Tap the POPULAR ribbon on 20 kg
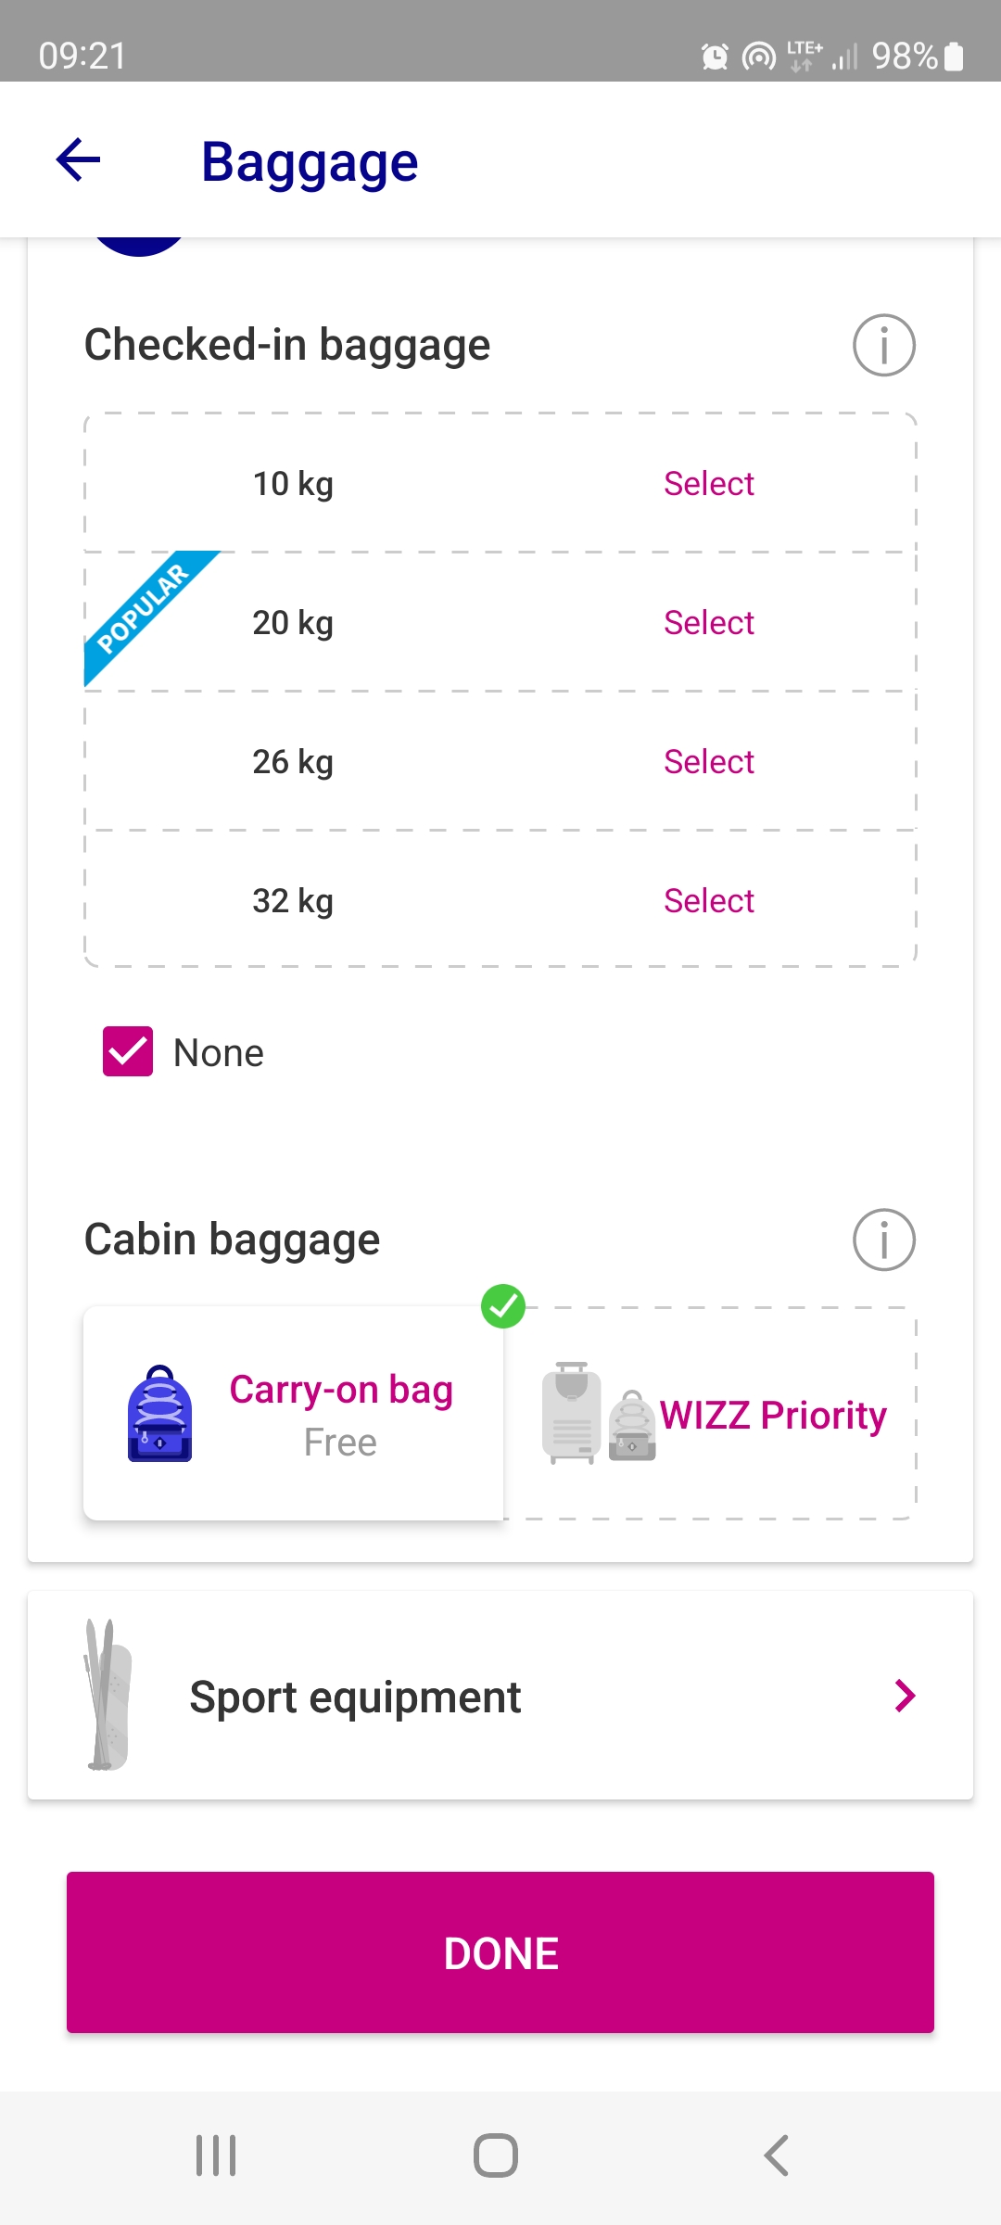1001x2225 pixels. 144,608
